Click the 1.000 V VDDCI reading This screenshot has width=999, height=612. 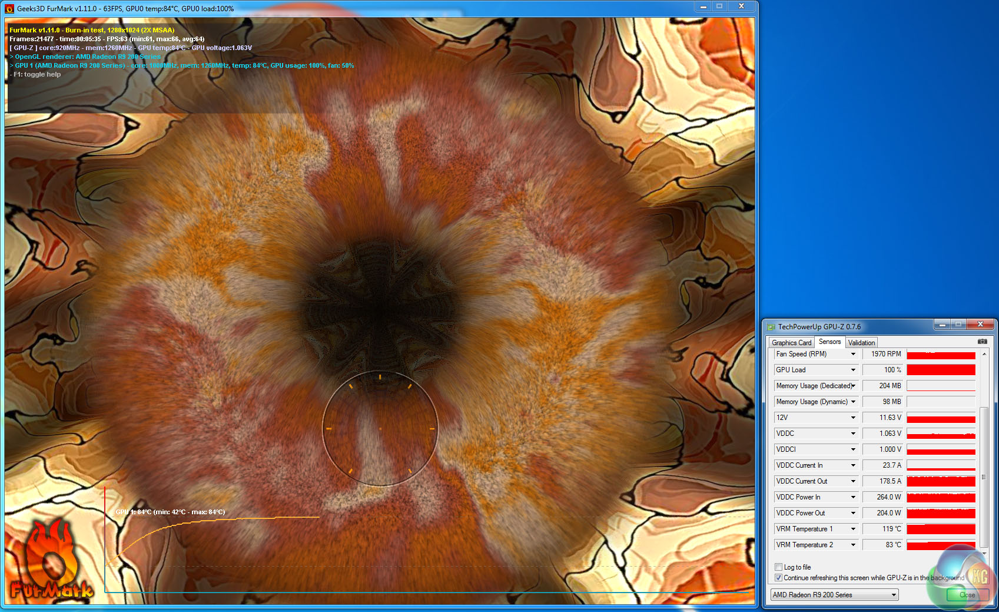(x=882, y=449)
